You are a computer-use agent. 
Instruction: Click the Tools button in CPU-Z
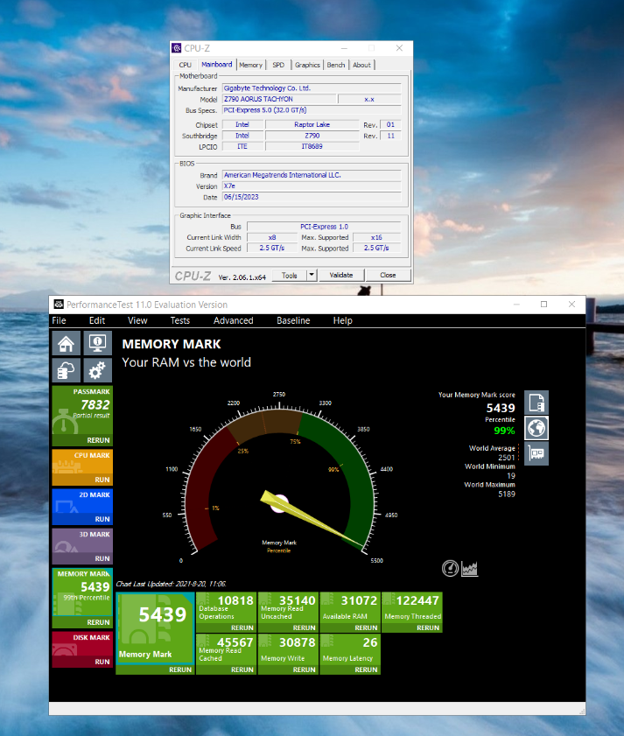coord(289,275)
